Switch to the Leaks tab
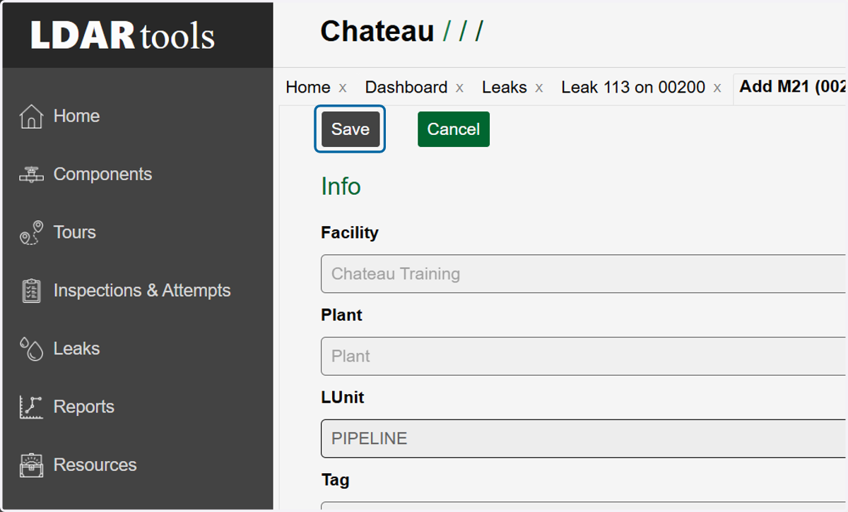 point(505,88)
